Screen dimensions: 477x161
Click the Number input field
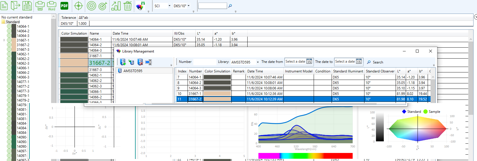tap(204, 62)
